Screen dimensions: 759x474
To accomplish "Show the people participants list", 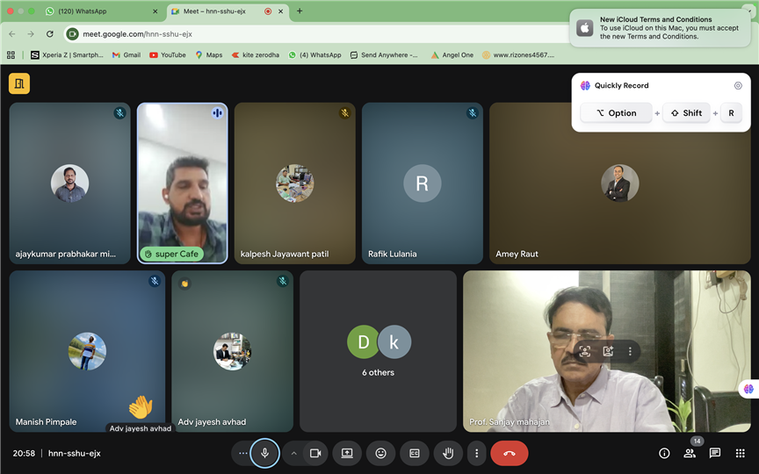I will 690,453.
